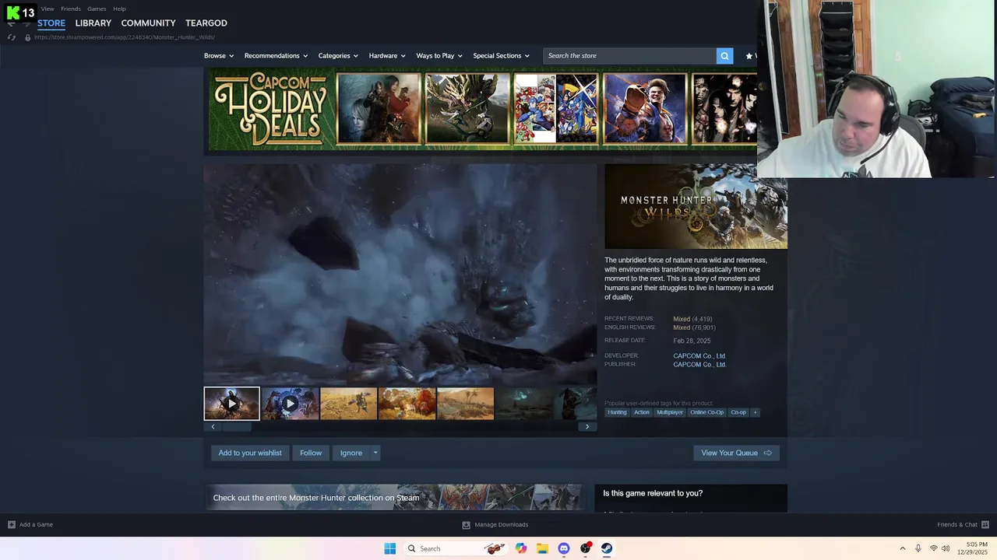Image resolution: width=997 pixels, height=560 pixels.
Task: Open CAPCOM Co., Ltd. publisher link
Action: [699, 365]
